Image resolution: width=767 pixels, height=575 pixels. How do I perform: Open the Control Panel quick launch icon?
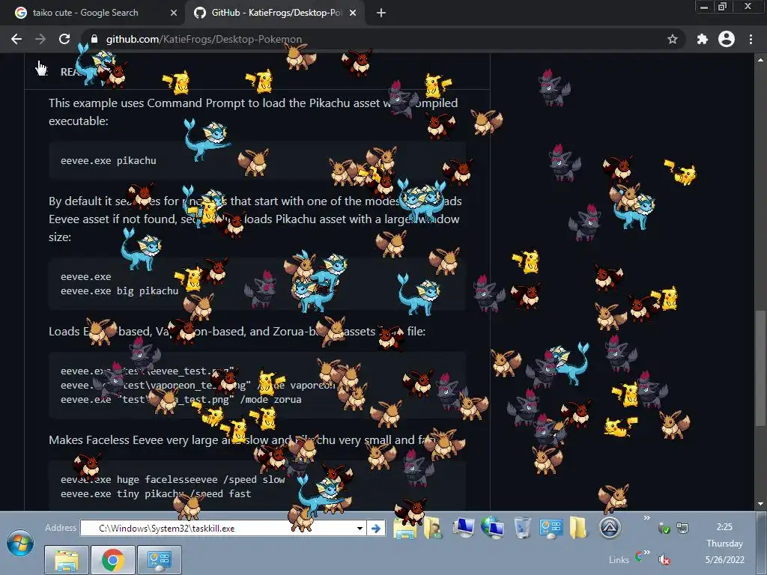[551, 529]
